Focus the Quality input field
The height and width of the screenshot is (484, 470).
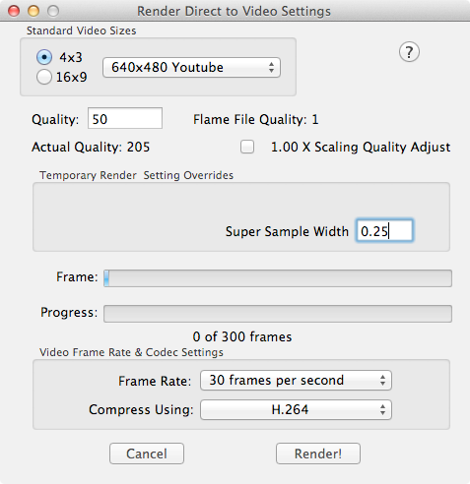click(125, 118)
